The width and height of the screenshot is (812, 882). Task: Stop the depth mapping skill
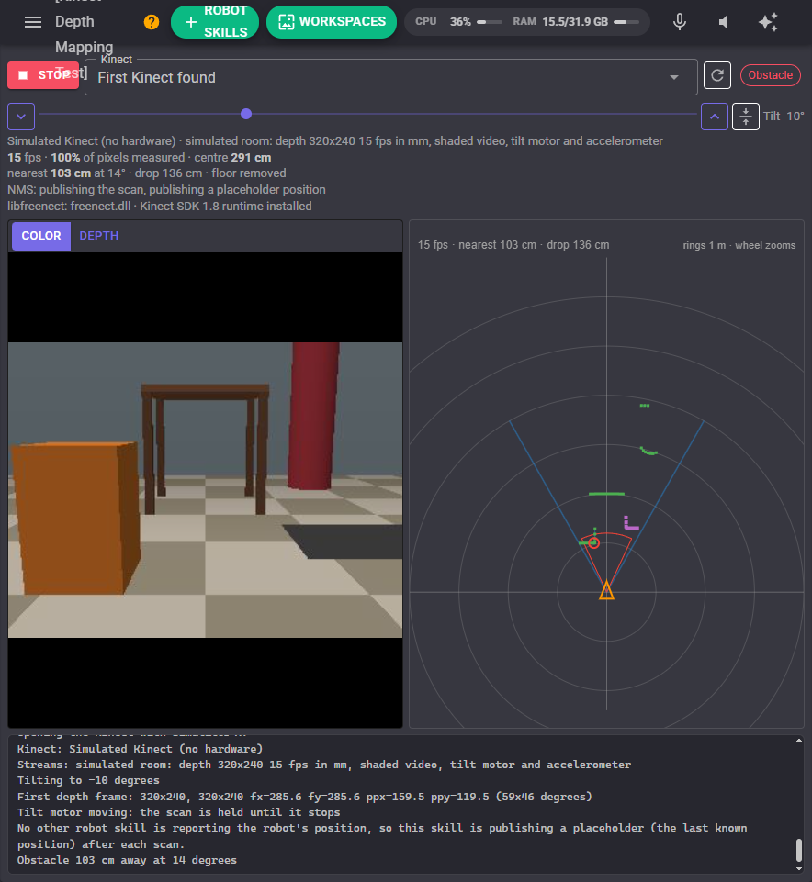pyautogui.click(x=43, y=75)
